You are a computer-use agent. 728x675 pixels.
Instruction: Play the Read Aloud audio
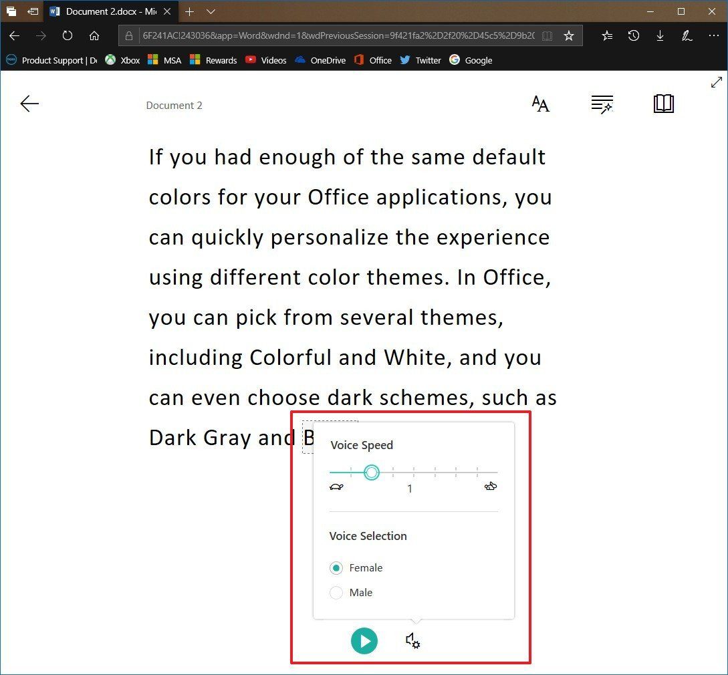tap(364, 641)
